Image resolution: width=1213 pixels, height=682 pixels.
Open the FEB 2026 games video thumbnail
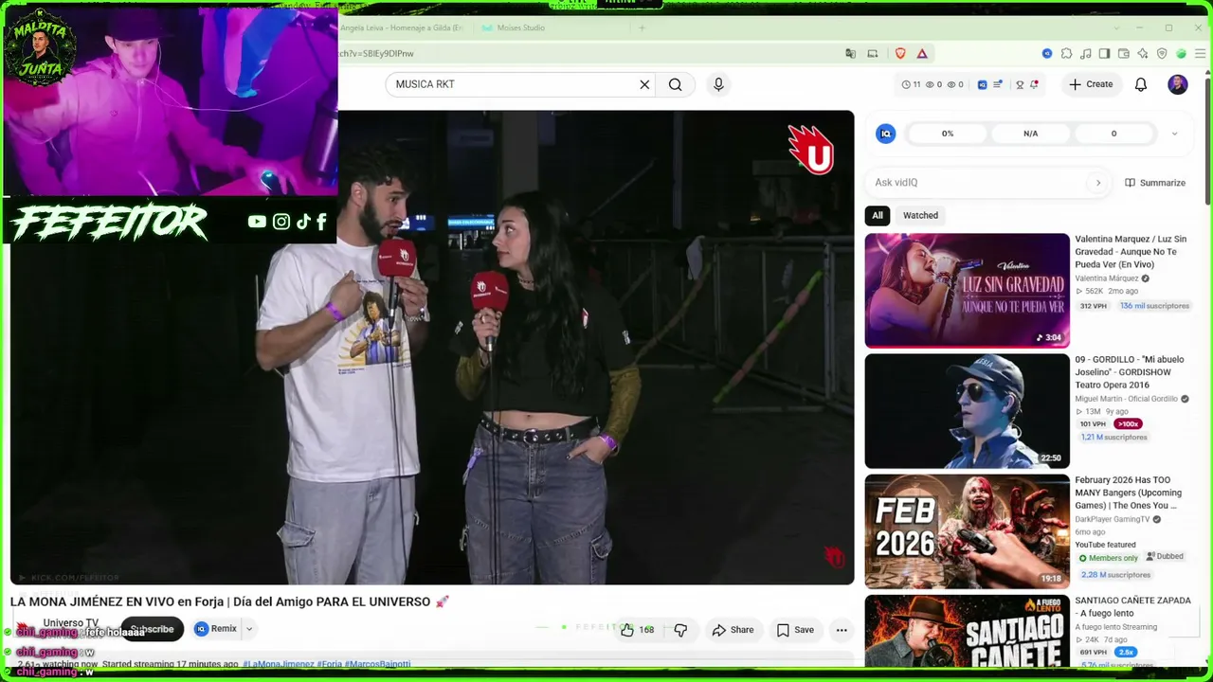(967, 531)
